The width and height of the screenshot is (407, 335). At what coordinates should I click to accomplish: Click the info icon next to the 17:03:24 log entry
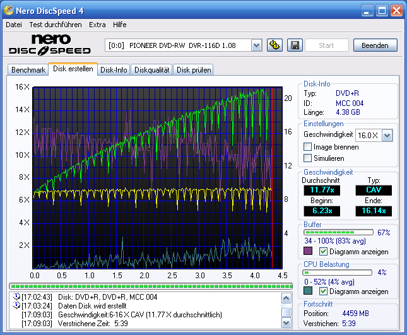[16, 306]
